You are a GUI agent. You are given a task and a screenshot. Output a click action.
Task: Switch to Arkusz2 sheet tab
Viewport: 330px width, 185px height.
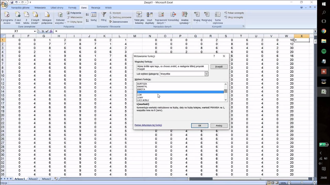coord(33,179)
